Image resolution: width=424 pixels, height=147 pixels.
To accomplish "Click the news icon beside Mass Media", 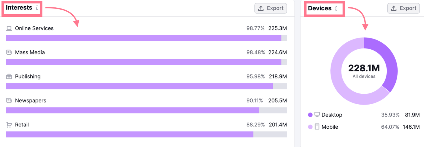I will point(9,53).
